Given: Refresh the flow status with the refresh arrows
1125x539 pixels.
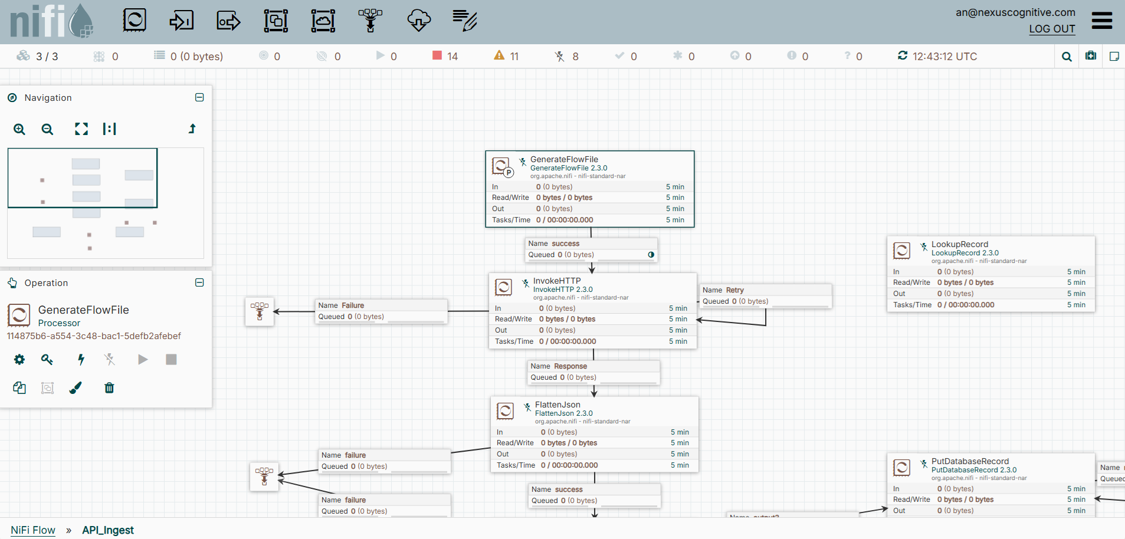Looking at the screenshot, I should click(903, 56).
